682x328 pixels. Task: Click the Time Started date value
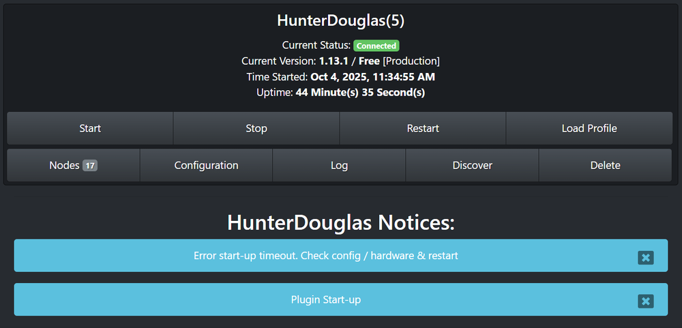pyautogui.click(x=372, y=76)
